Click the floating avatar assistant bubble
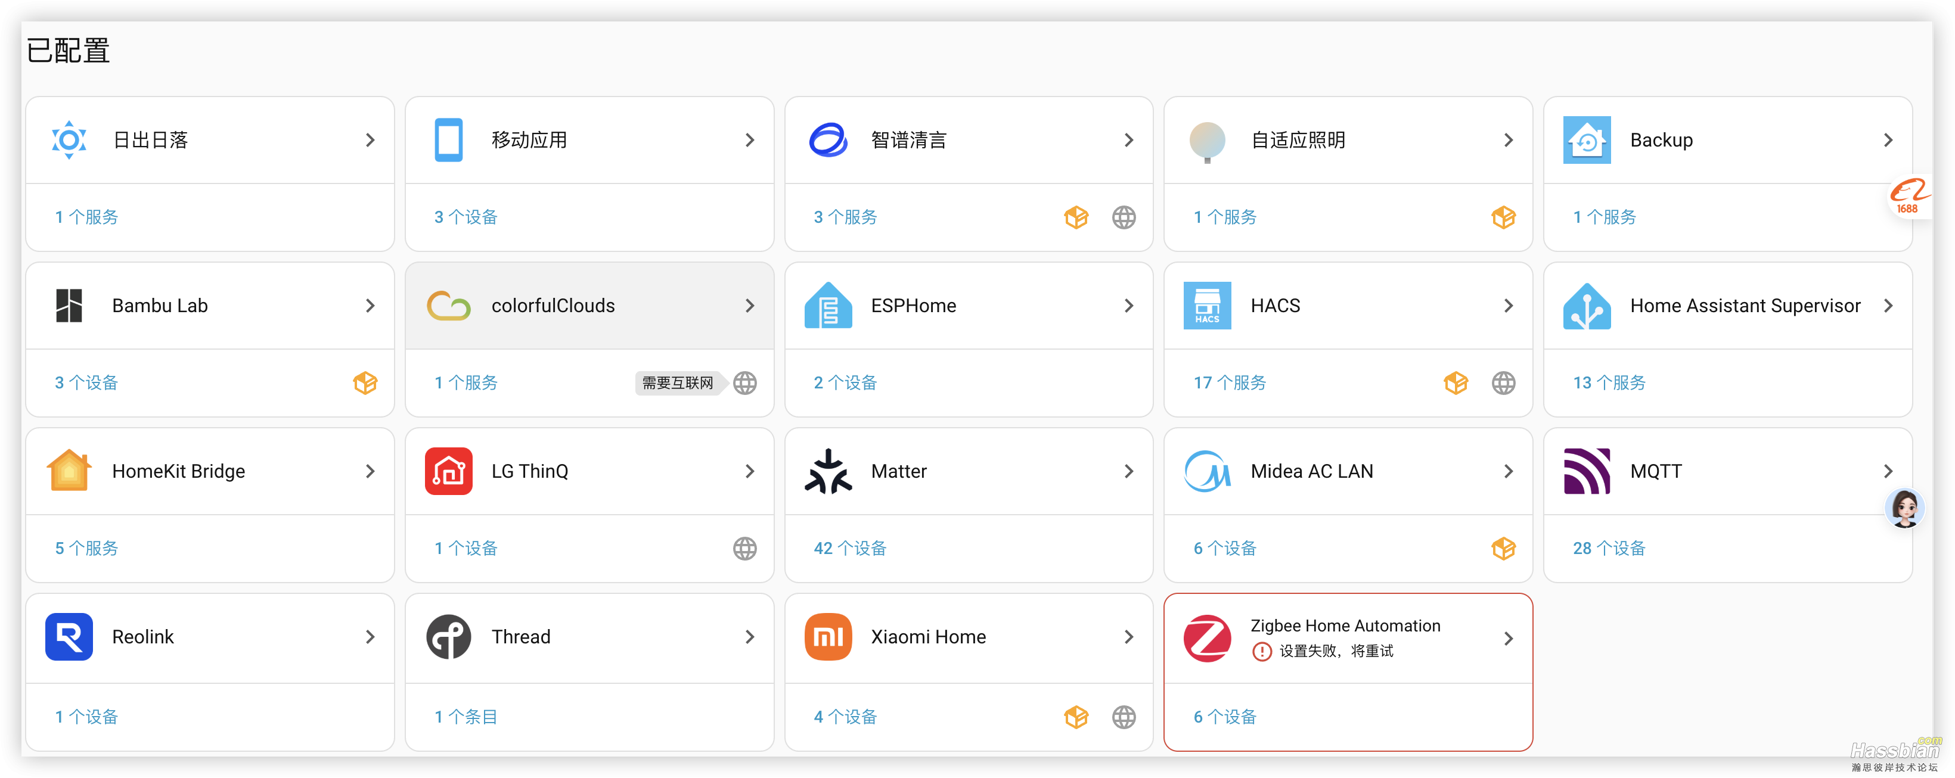Viewport: 1955px width, 778px height. pos(1905,508)
